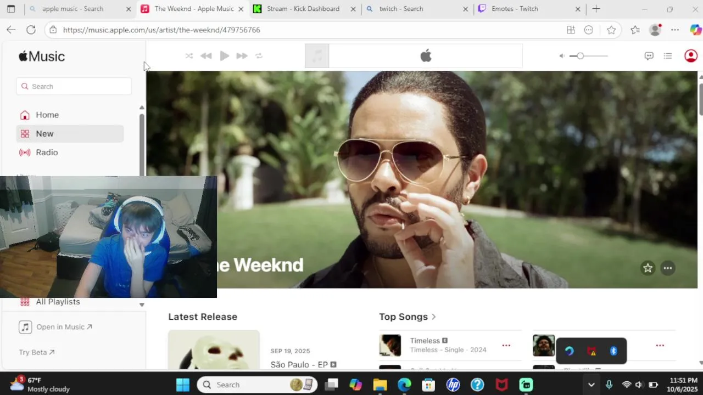Viewport: 703px width, 395px height.
Task: Switch to the Stream - Kick Dashboard tab
Action: coord(303,9)
